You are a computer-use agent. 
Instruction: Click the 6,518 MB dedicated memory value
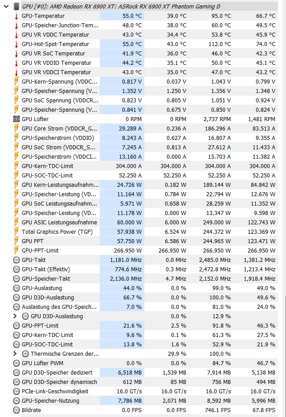[x=130, y=373]
